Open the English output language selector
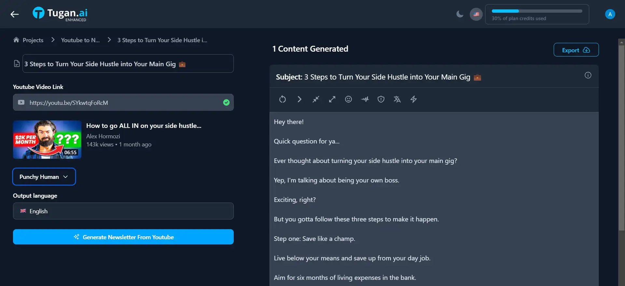625x286 pixels. [x=123, y=211]
